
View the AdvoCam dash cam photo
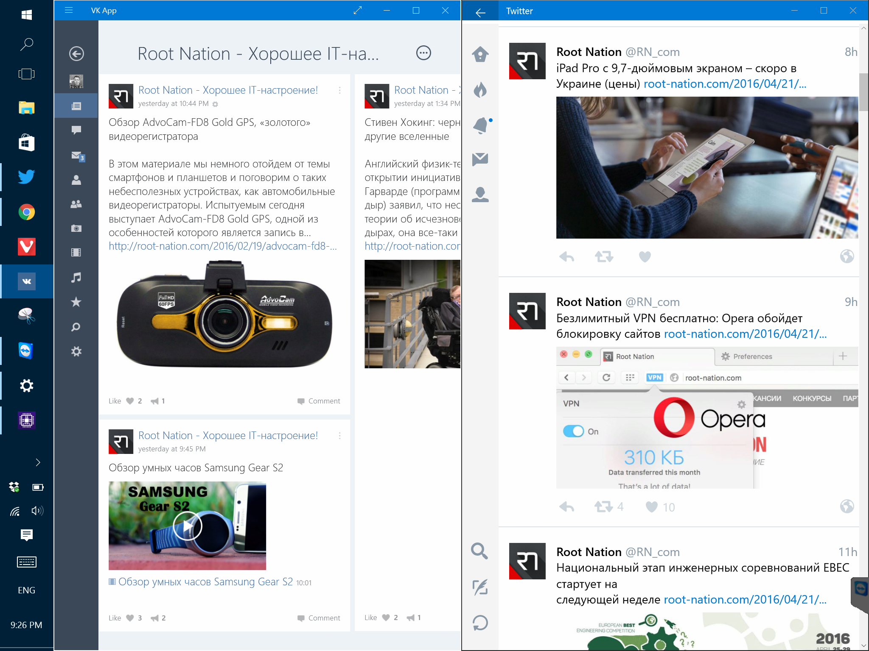click(224, 314)
